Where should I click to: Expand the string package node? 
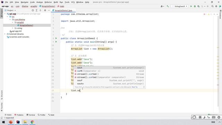[x=12, y=28]
